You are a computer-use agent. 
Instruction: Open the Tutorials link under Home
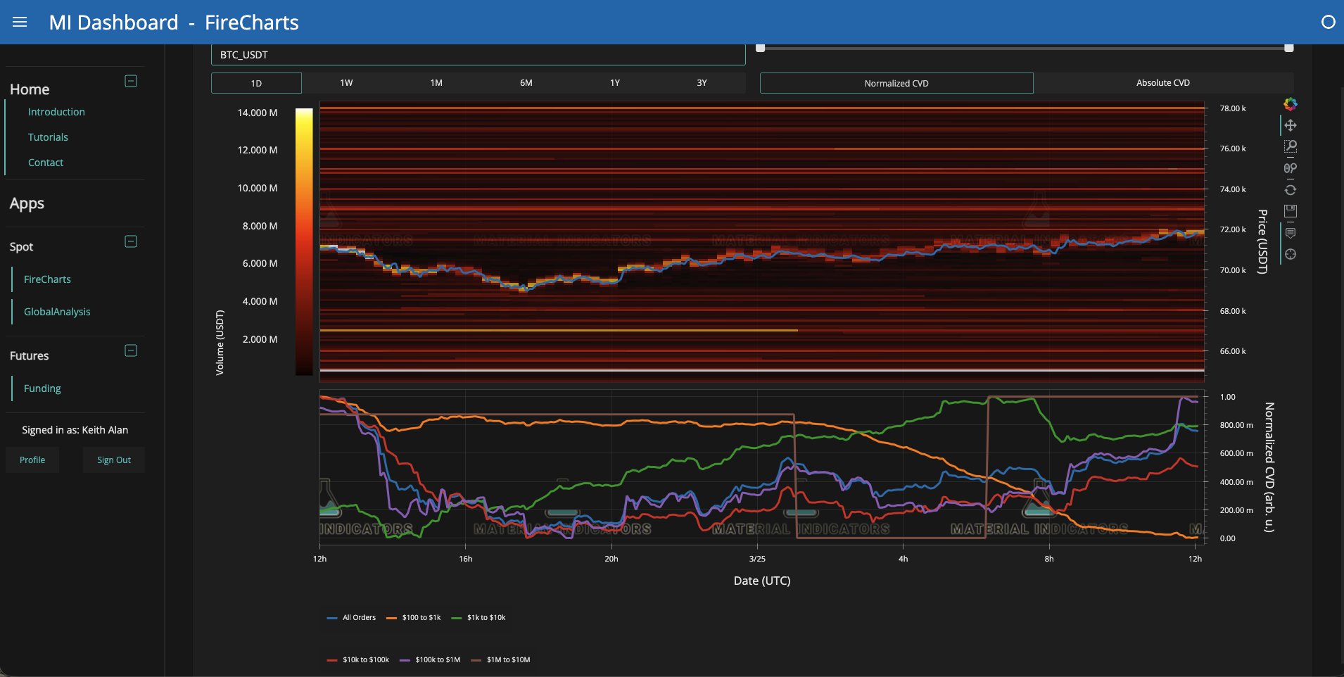click(48, 137)
